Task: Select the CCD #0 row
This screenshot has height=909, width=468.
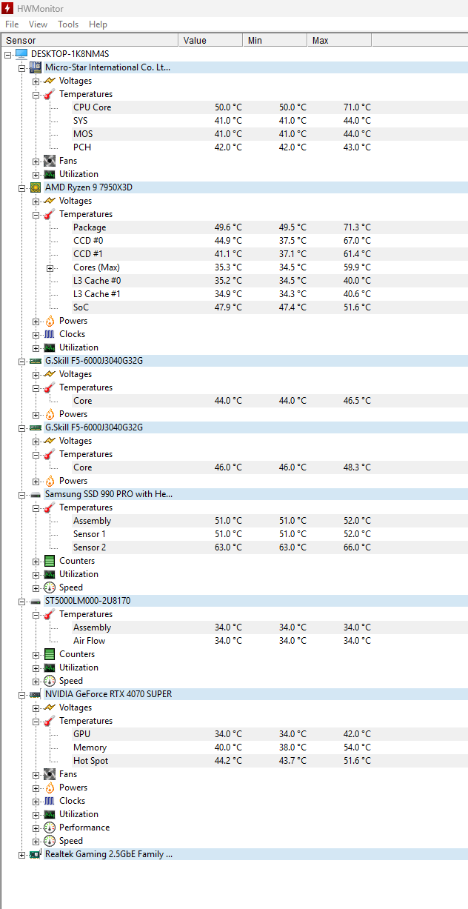Action: (234, 241)
